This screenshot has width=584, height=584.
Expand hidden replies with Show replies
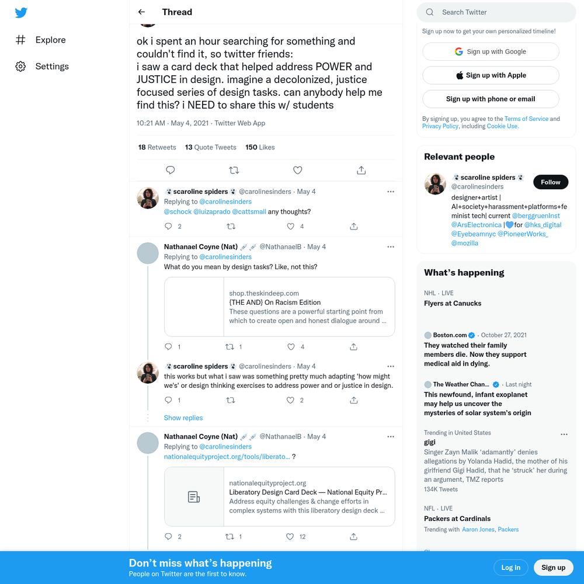coord(183,418)
